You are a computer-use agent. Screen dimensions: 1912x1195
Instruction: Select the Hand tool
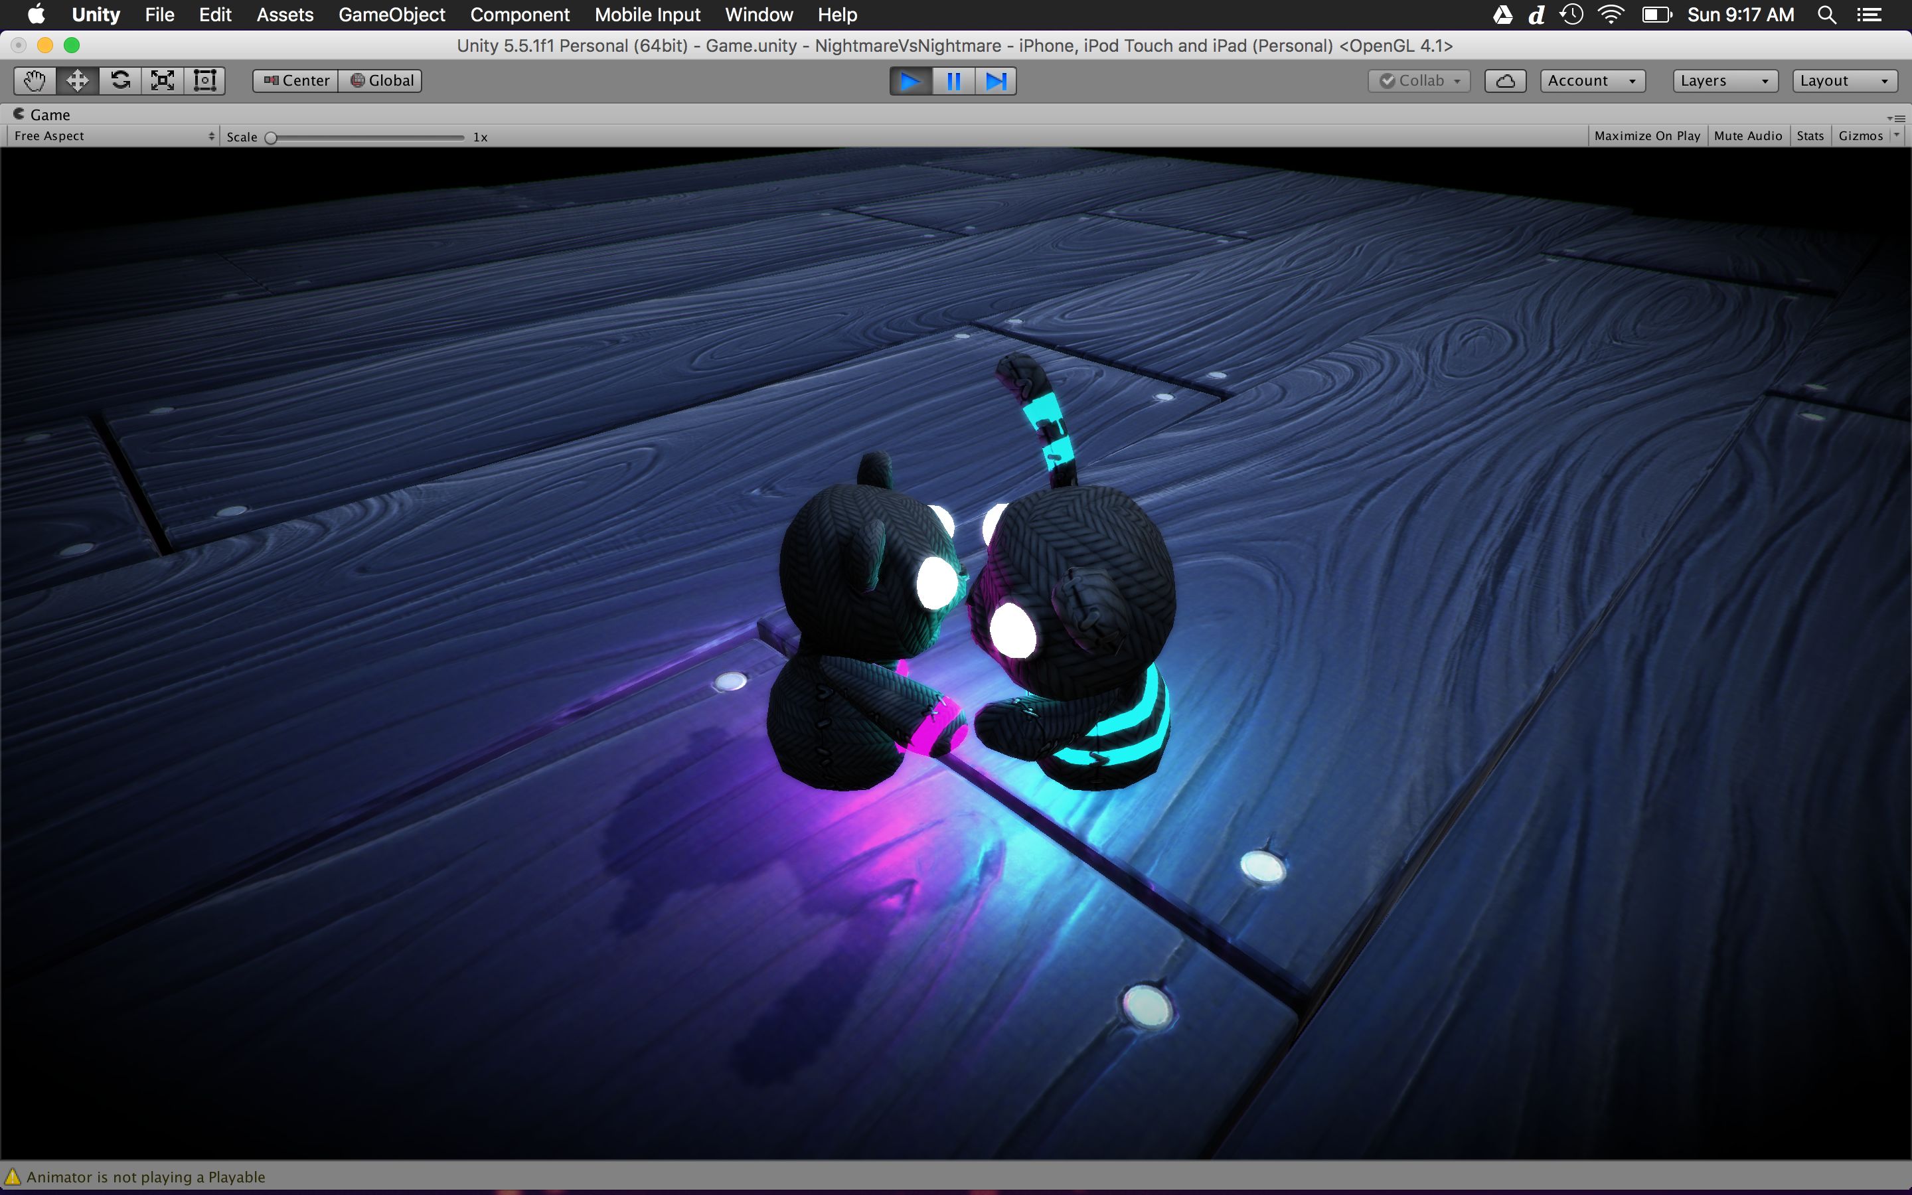tap(35, 80)
